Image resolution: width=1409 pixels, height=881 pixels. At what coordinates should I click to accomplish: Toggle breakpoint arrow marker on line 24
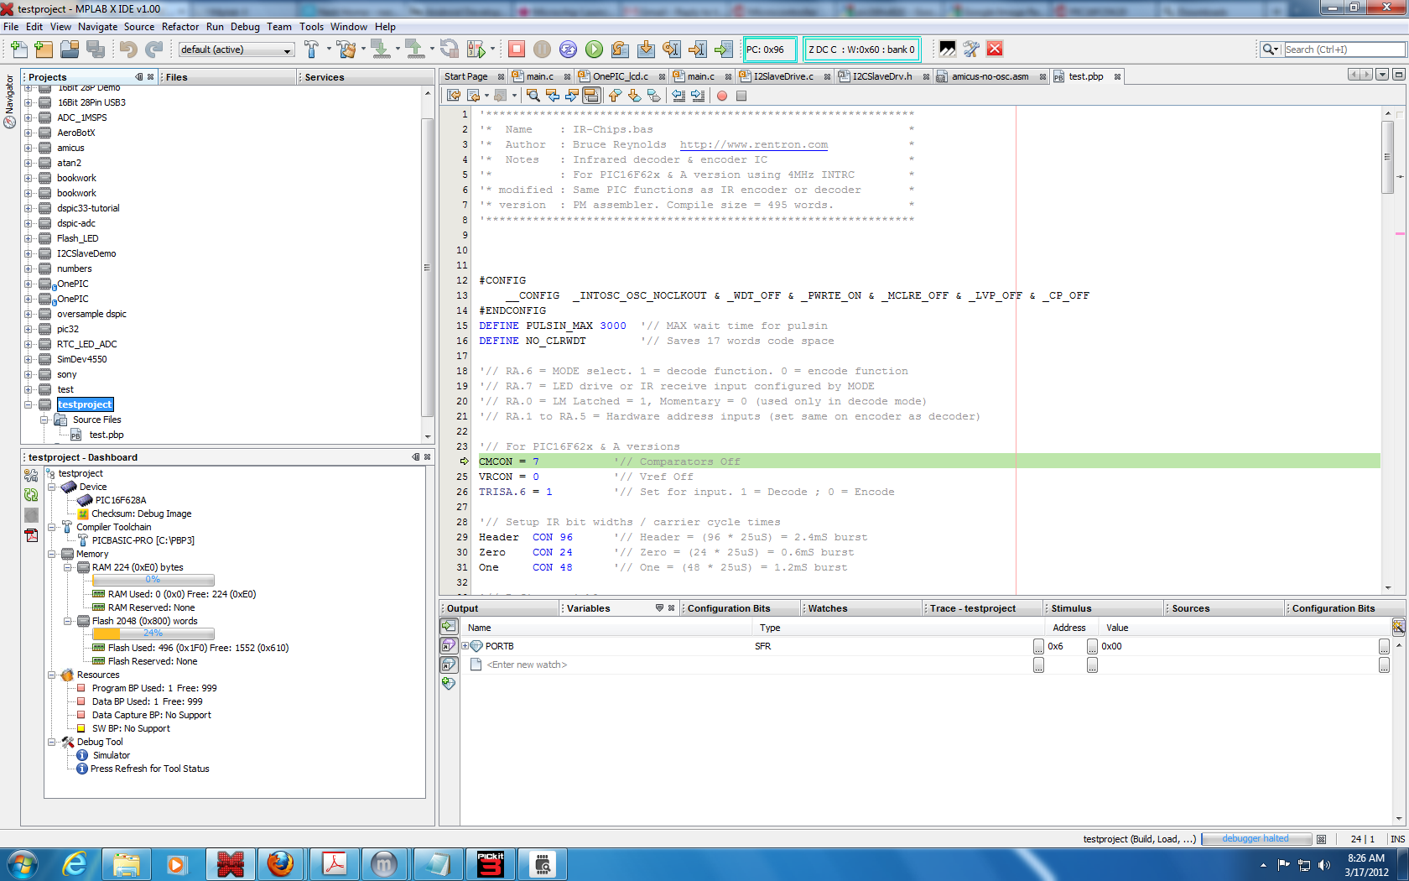463,461
